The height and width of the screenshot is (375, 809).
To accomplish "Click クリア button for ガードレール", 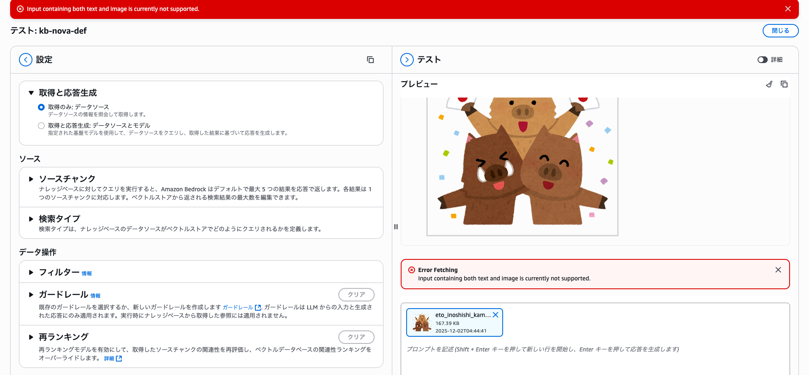I will click(356, 295).
